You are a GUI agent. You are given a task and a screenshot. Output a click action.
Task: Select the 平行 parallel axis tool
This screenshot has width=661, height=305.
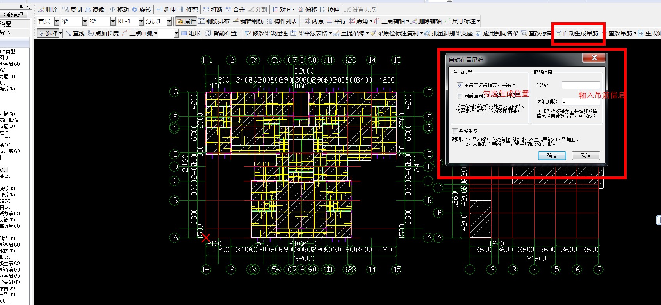coord(337,21)
